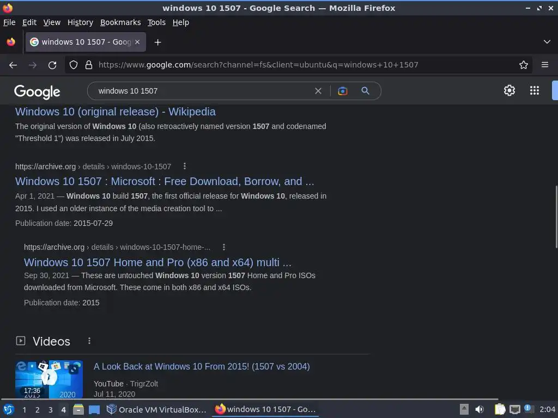Screen dimensions: 558x418
Task: Switch to workspace 3
Action: point(51,410)
